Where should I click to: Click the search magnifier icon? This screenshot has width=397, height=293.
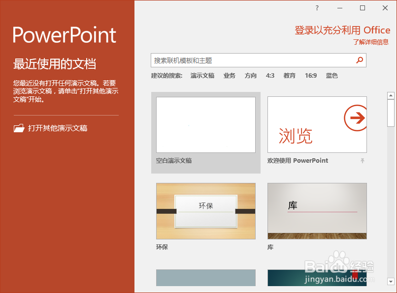[360, 60]
